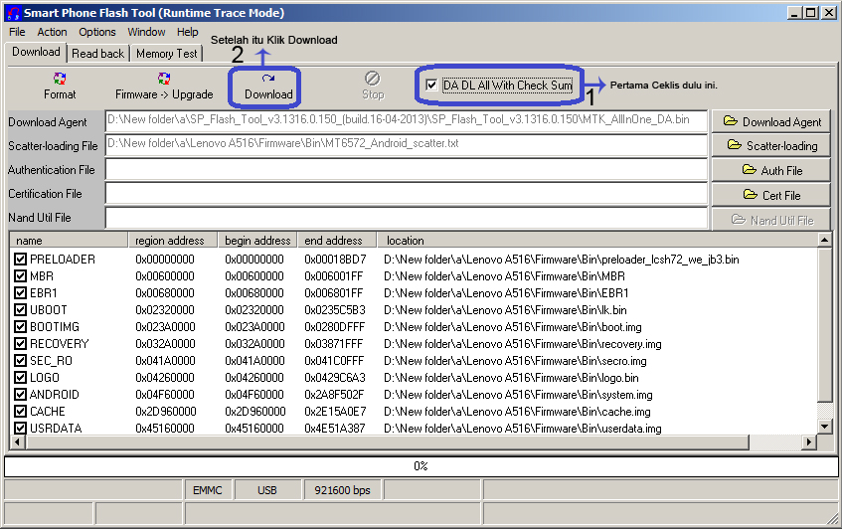
Task: Click the horizontal scrollbar thumb
Action: [x=387, y=442]
